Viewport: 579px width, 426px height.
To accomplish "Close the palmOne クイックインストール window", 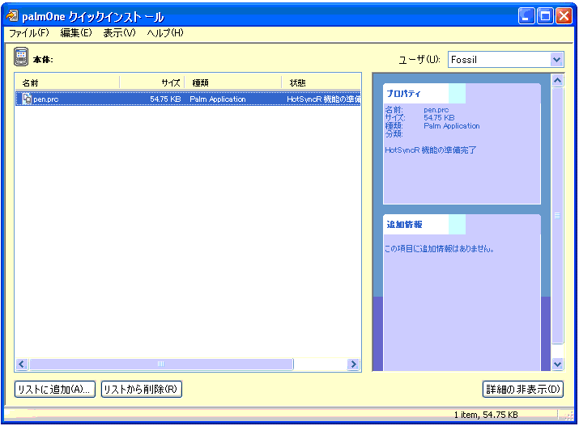I will coord(564,16).
